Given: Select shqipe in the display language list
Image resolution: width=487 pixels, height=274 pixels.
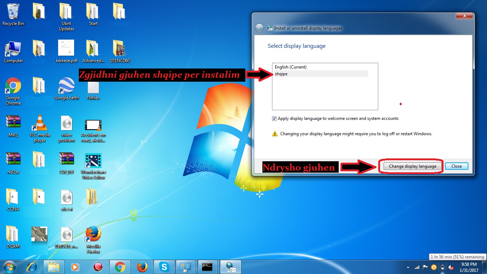Looking at the screenshot, I should click(320, 74).
